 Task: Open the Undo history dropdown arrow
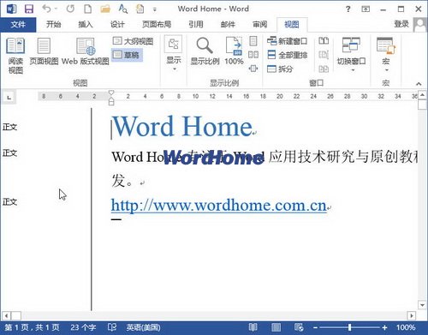point(56,9)
